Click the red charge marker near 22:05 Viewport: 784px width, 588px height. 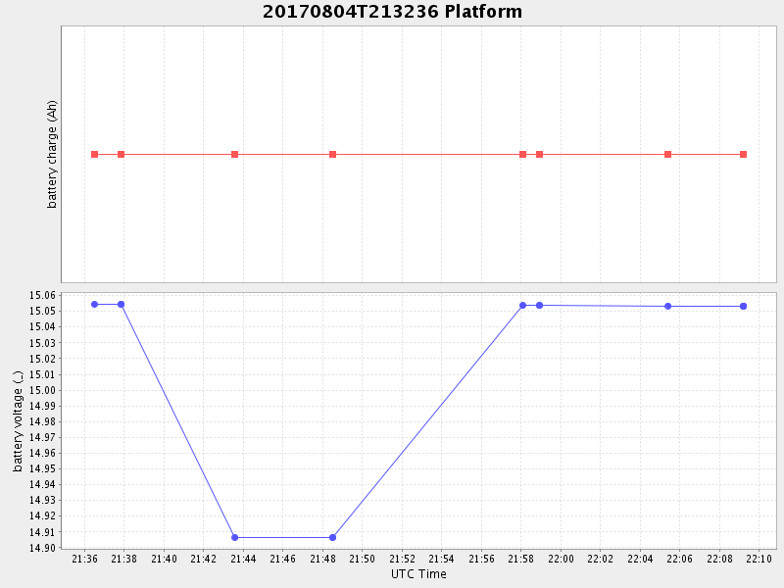point(667,155)
